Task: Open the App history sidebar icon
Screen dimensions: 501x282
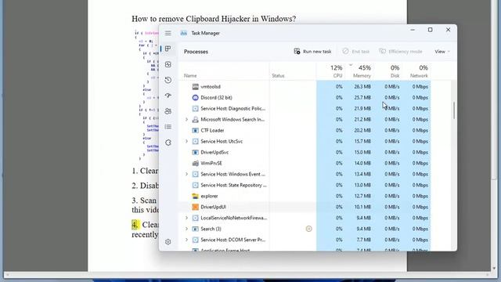Action: pyautogui.click(x=168, y=80)
